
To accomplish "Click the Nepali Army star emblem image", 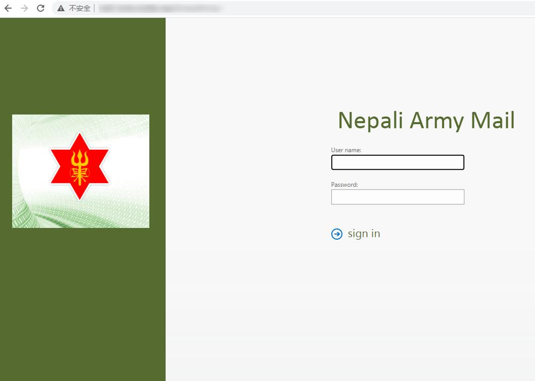I will click(x=81, y=171).
